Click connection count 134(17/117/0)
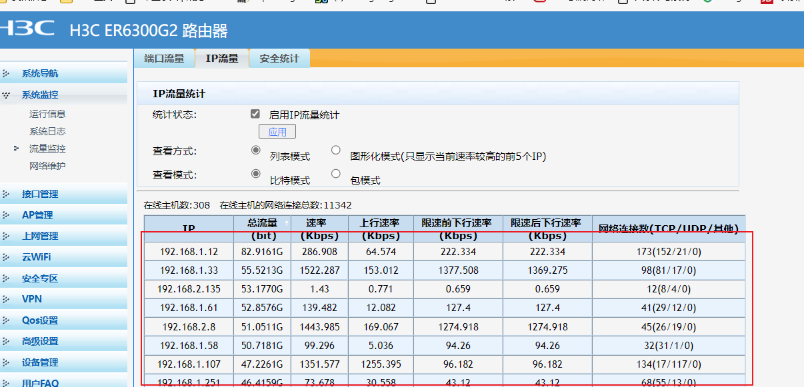Viewport: 804px width, 387px height. [669, 364]
